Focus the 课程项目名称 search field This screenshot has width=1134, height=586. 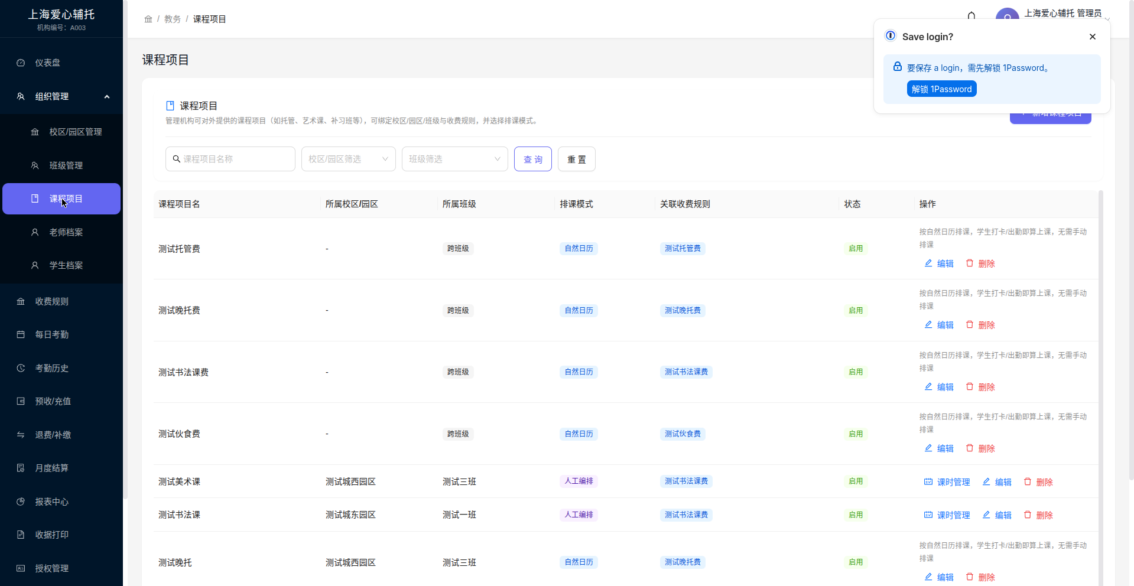230,159
